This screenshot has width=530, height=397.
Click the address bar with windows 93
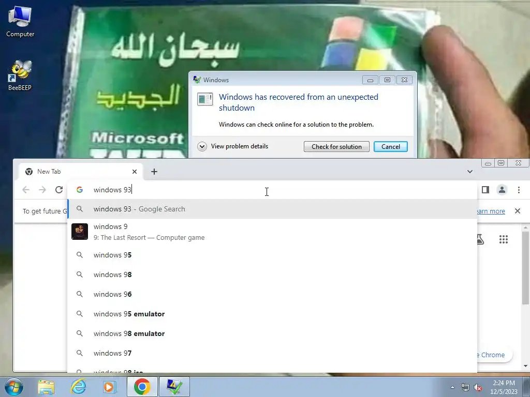click(272, 190)
